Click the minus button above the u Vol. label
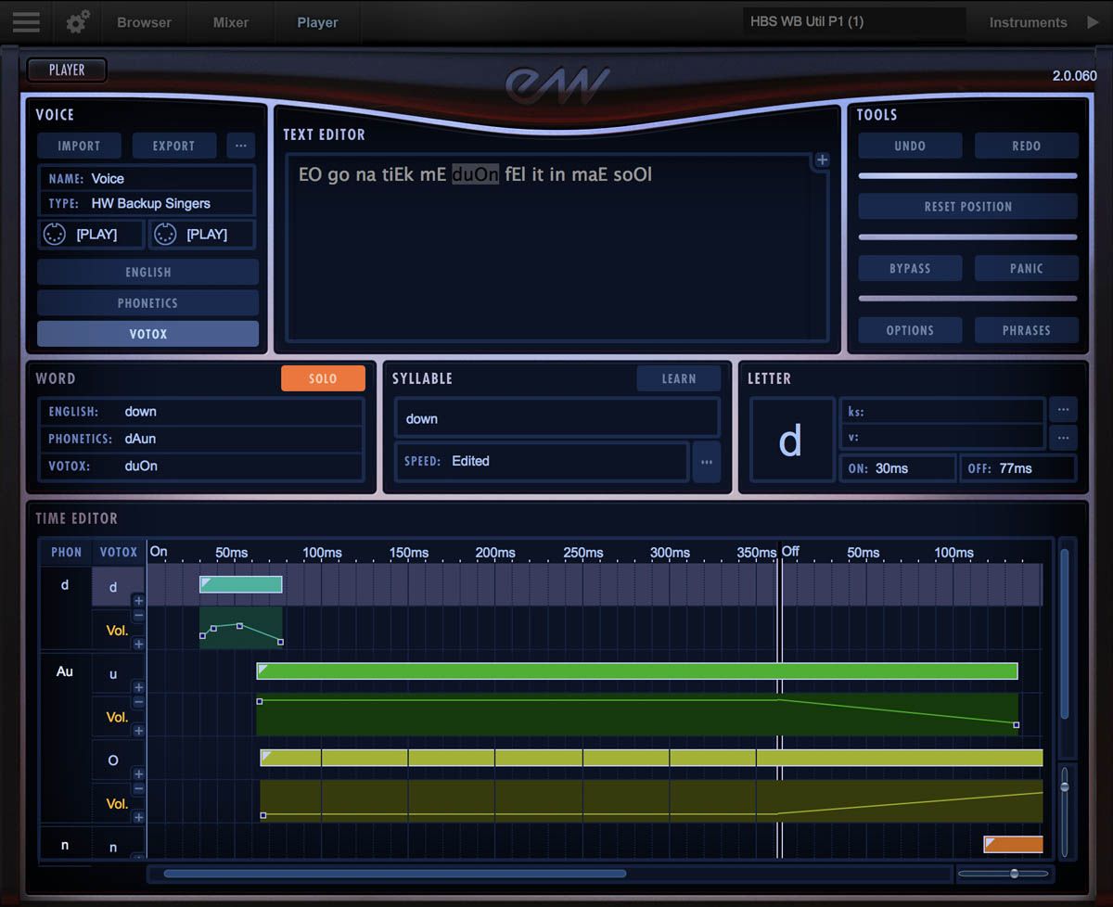This screenshot has width=1113, height=907. 138,702
